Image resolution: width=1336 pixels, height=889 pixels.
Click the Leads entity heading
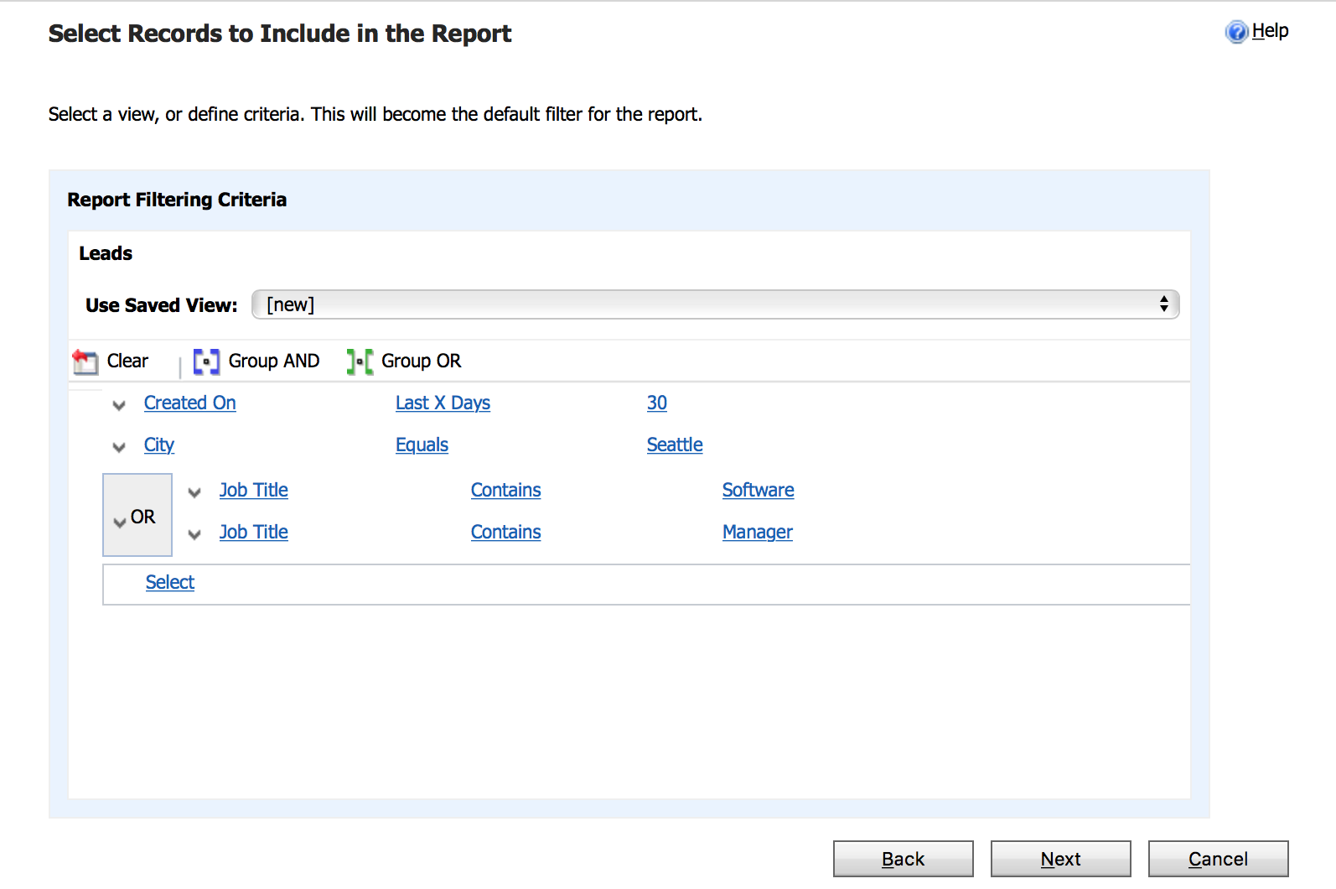106,253
